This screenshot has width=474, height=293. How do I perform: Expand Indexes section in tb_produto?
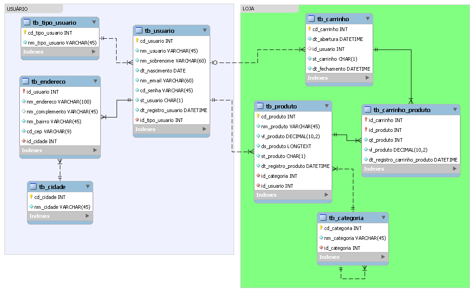coord(326,195)
